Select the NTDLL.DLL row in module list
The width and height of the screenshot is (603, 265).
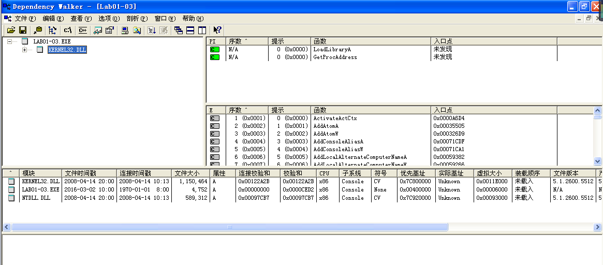tap(36, 198)
